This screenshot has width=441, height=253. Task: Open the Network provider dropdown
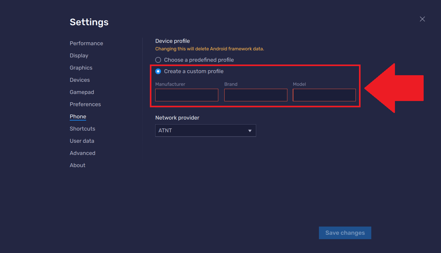point(205,130)
